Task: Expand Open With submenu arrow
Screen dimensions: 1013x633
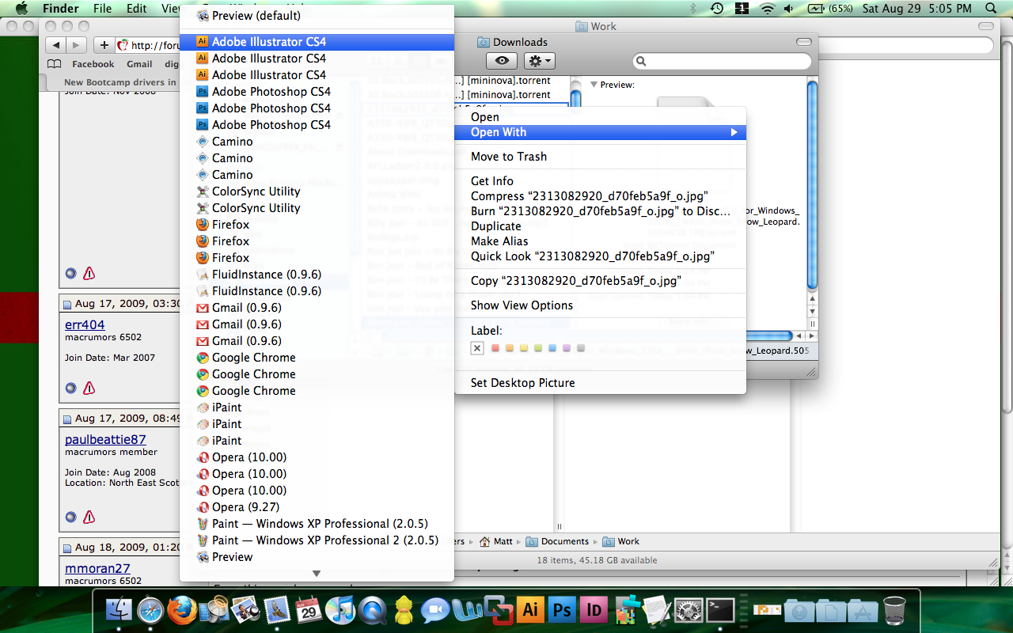Action: click(734, 132)
